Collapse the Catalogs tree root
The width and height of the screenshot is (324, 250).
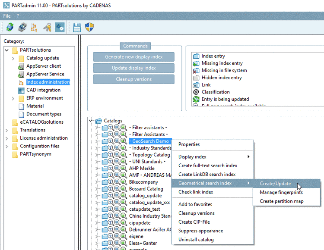pos(91,121)
